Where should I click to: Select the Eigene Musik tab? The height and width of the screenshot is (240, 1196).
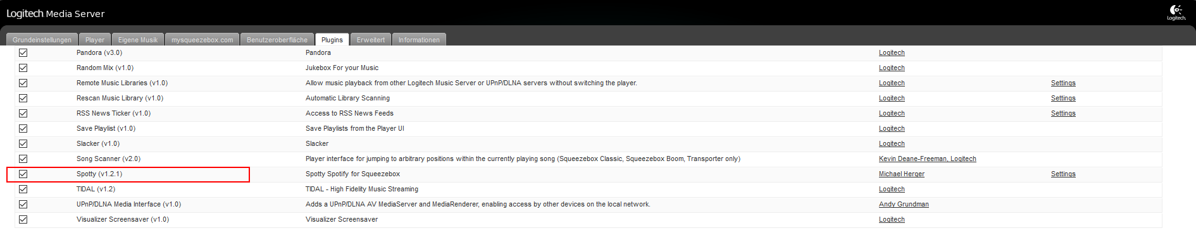(138, 40)
